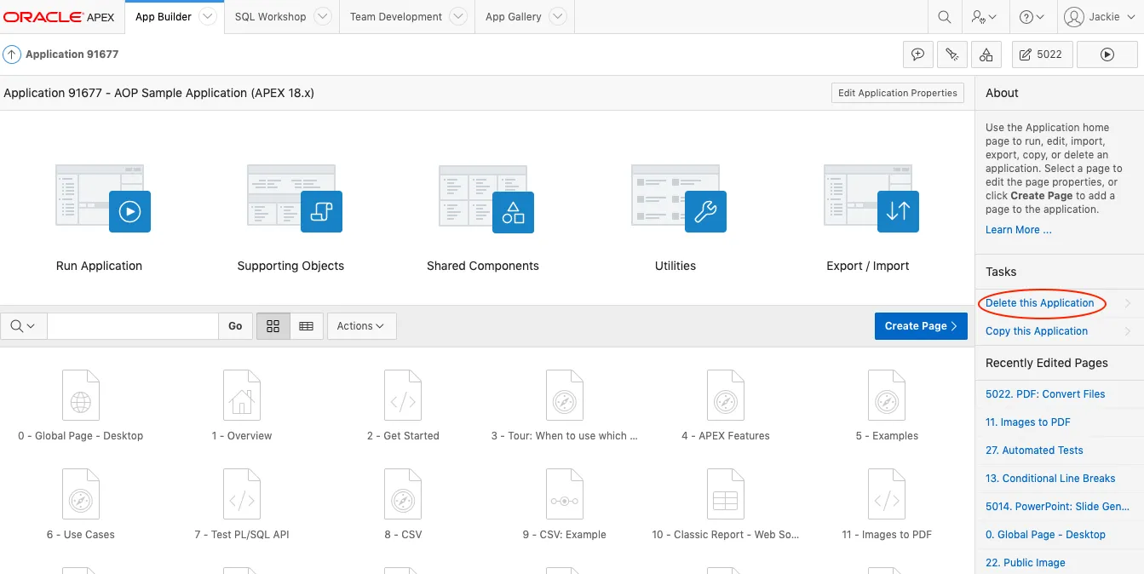This screenshot has width=1144, height=574.
Task: Open the search magnifier in the top bar
Action: pyautogui.click(x=944, y=17)
